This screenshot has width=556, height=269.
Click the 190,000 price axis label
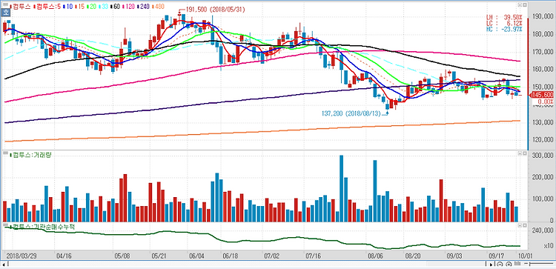543,16
